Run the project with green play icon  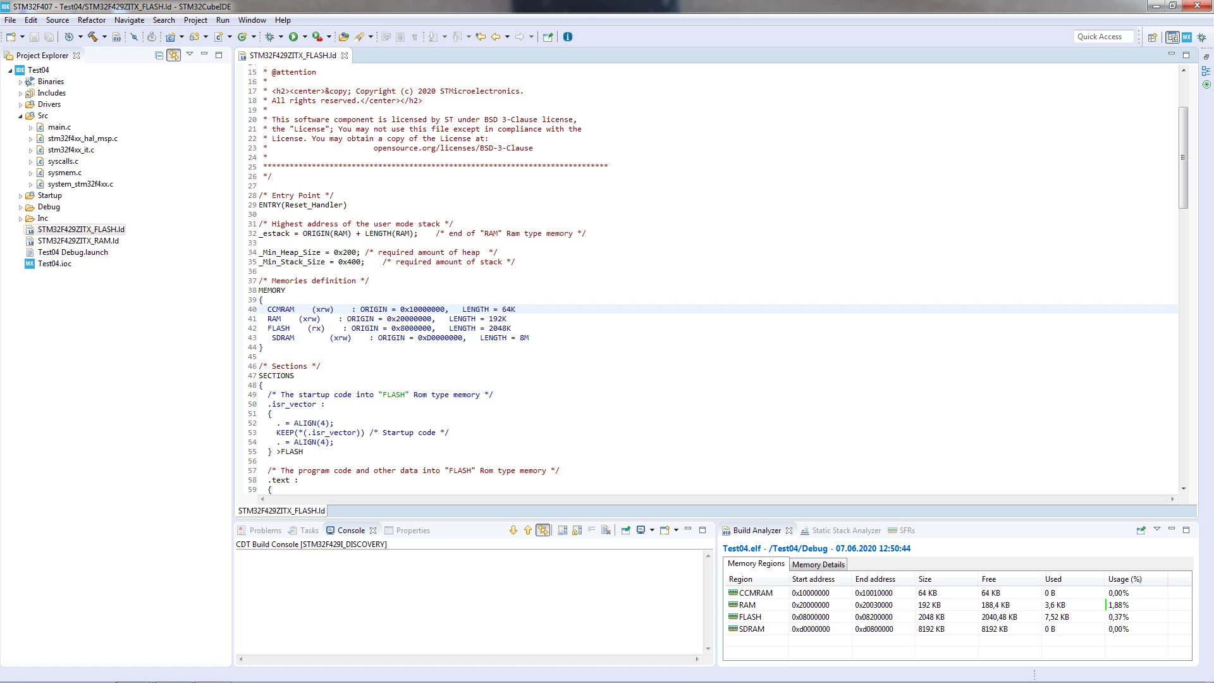coord(293,37)
